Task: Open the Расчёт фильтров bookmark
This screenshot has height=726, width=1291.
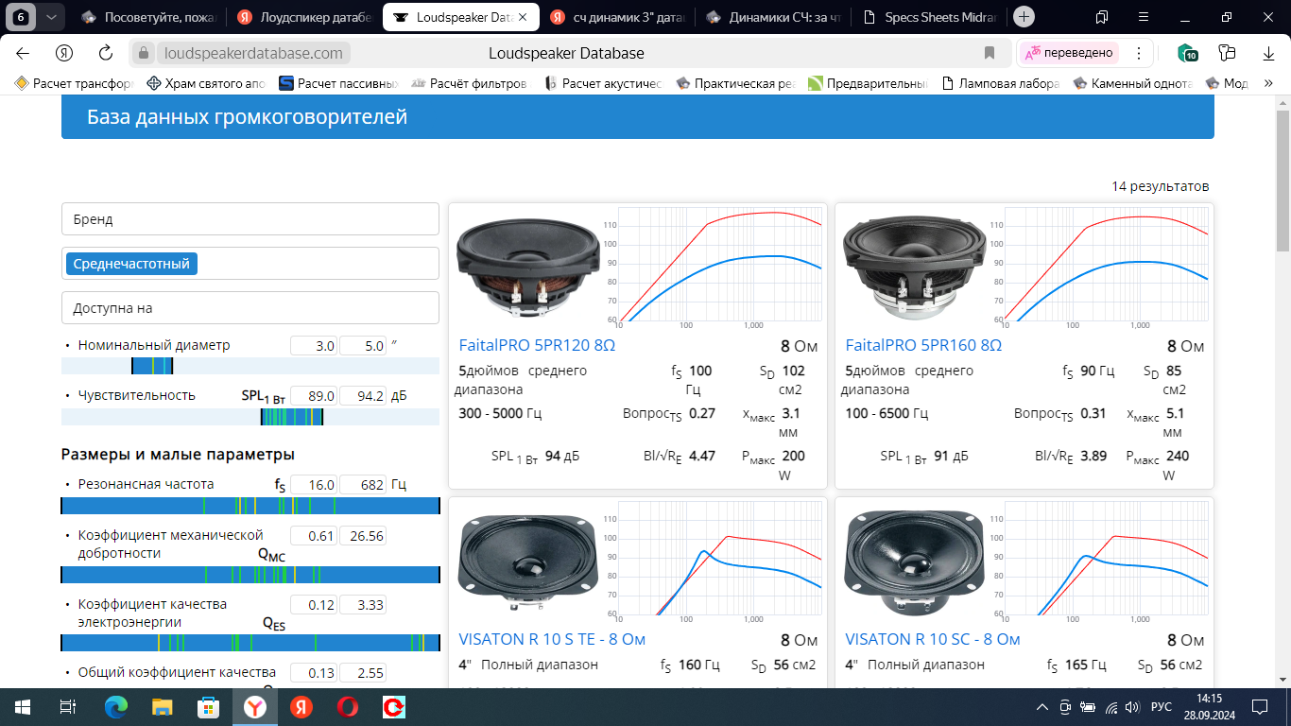Action: click(470, 83)
